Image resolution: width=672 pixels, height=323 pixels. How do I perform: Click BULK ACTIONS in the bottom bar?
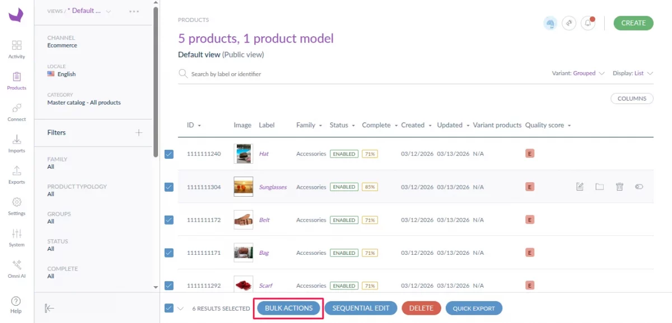[288, 308]
